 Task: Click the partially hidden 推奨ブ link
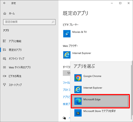(x=66, y=104)
